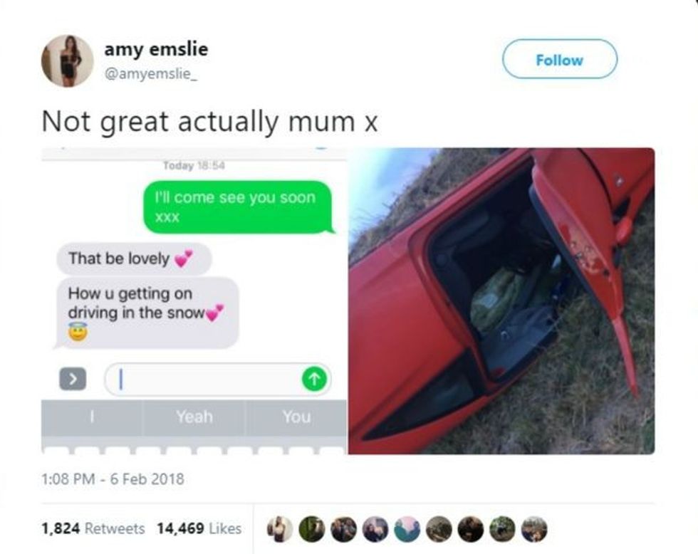
Task: Open the tweet timestamp 6 Feb 2018
Action: [113, 479]
